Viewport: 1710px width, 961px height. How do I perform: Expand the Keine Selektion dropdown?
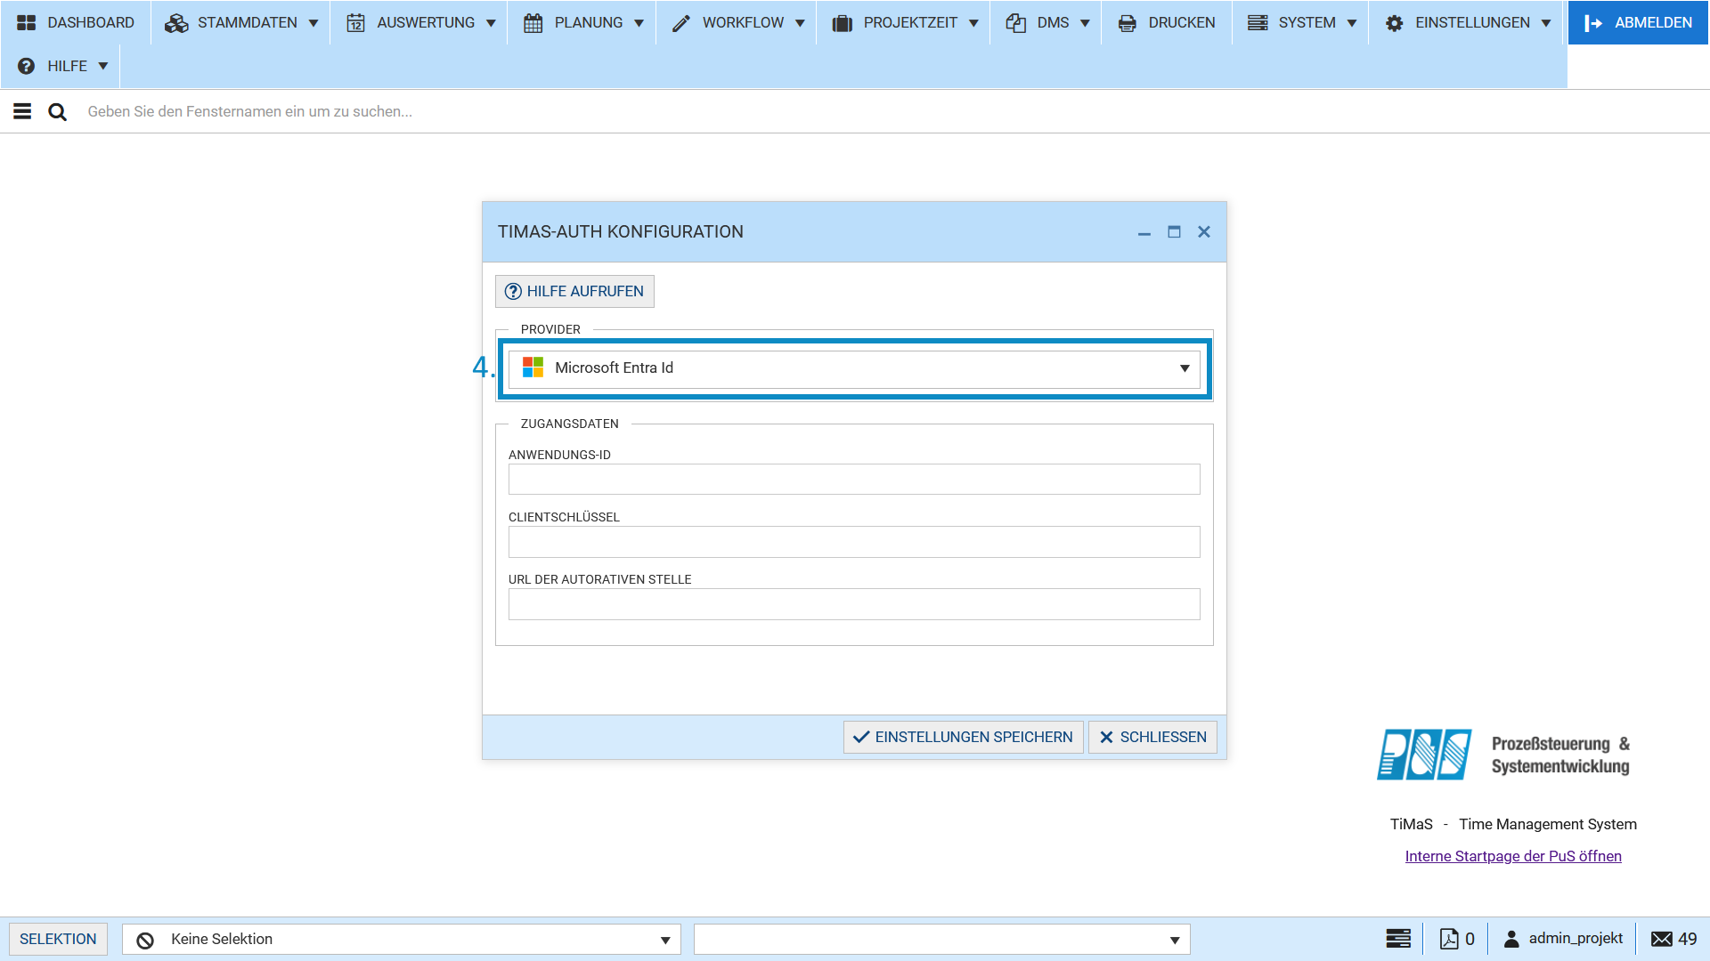664,940
